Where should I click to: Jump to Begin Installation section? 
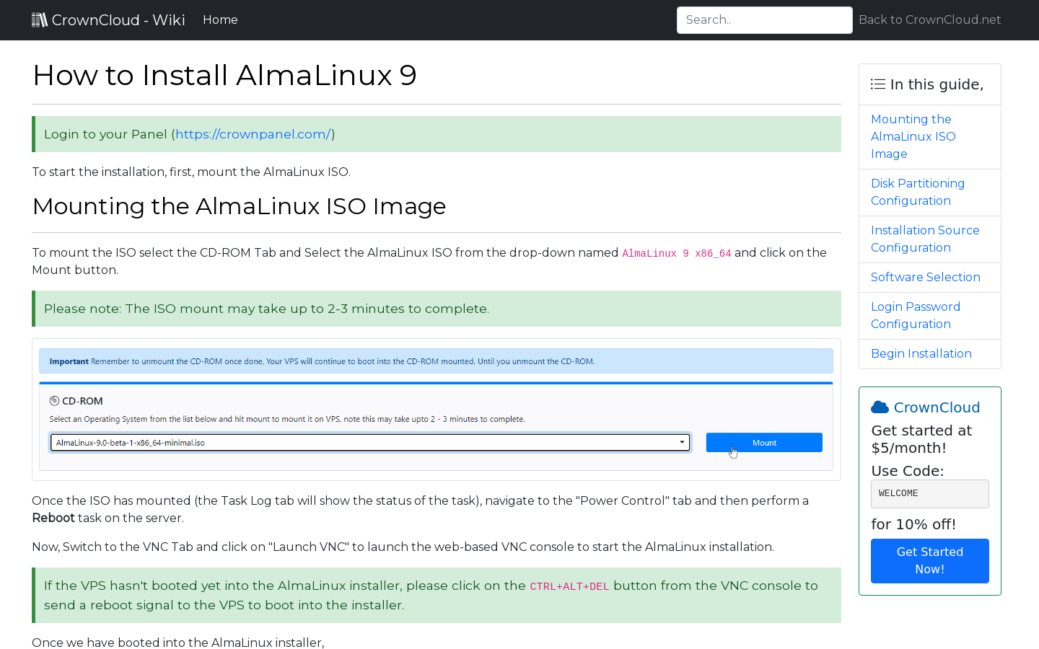point(921,353)
